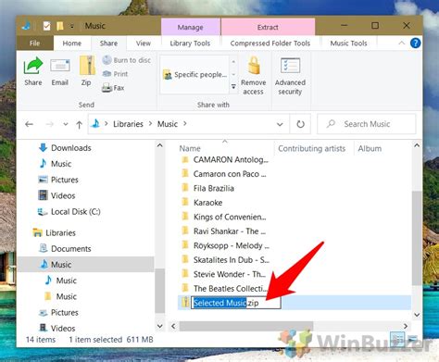
Task: Click the Share ribbon button
Action: pos(33,71)
